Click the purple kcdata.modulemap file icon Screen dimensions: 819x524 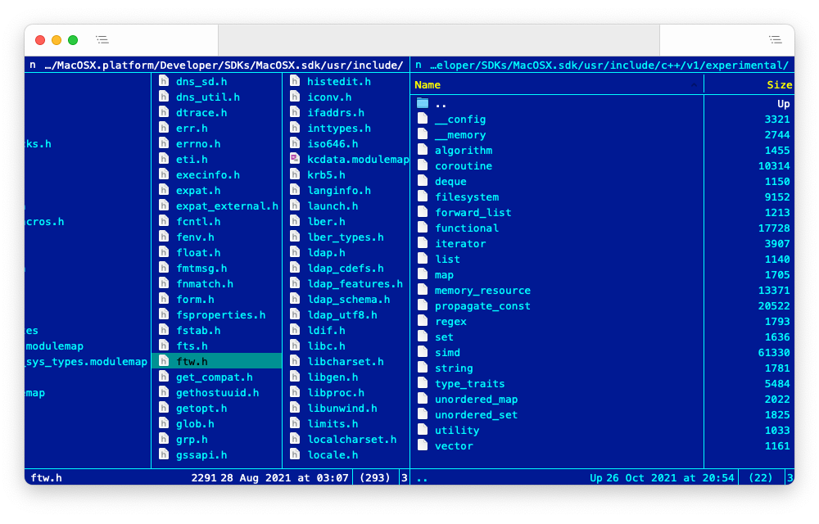point(295,159)
